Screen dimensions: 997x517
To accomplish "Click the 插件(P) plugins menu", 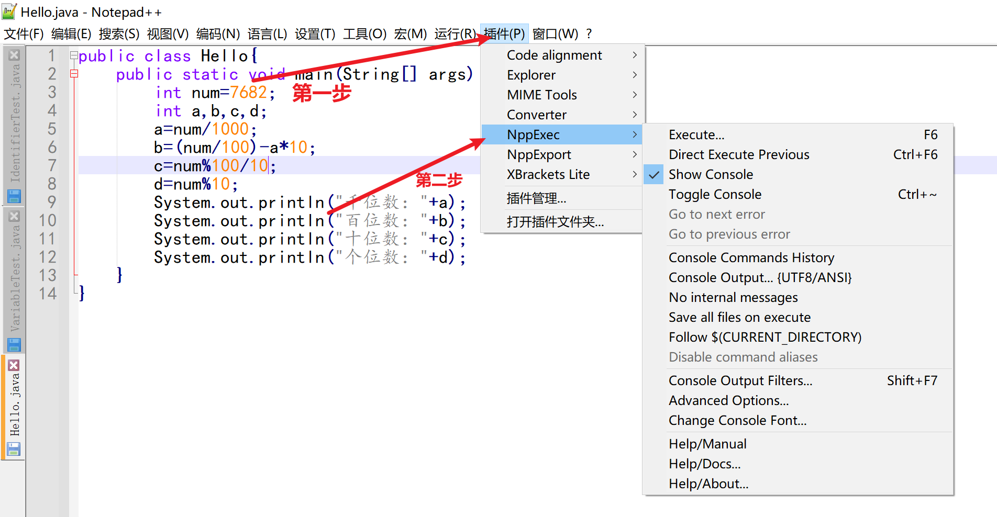I will [504, 34].
